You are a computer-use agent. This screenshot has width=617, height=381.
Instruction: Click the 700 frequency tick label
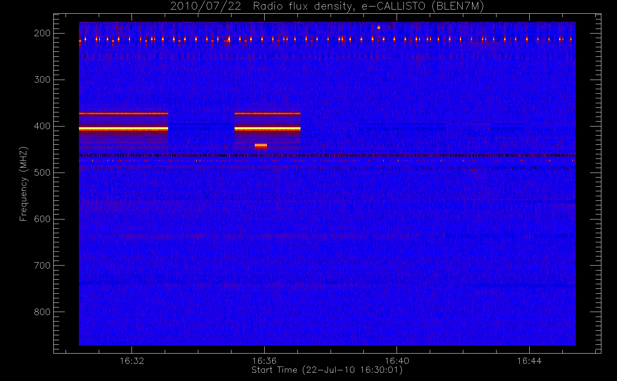point(42,266)
